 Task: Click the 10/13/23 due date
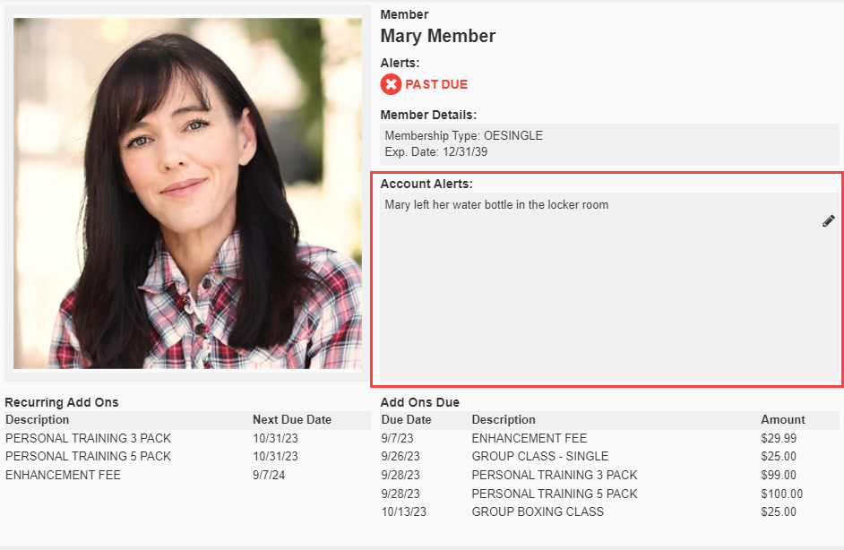[404, 511]
